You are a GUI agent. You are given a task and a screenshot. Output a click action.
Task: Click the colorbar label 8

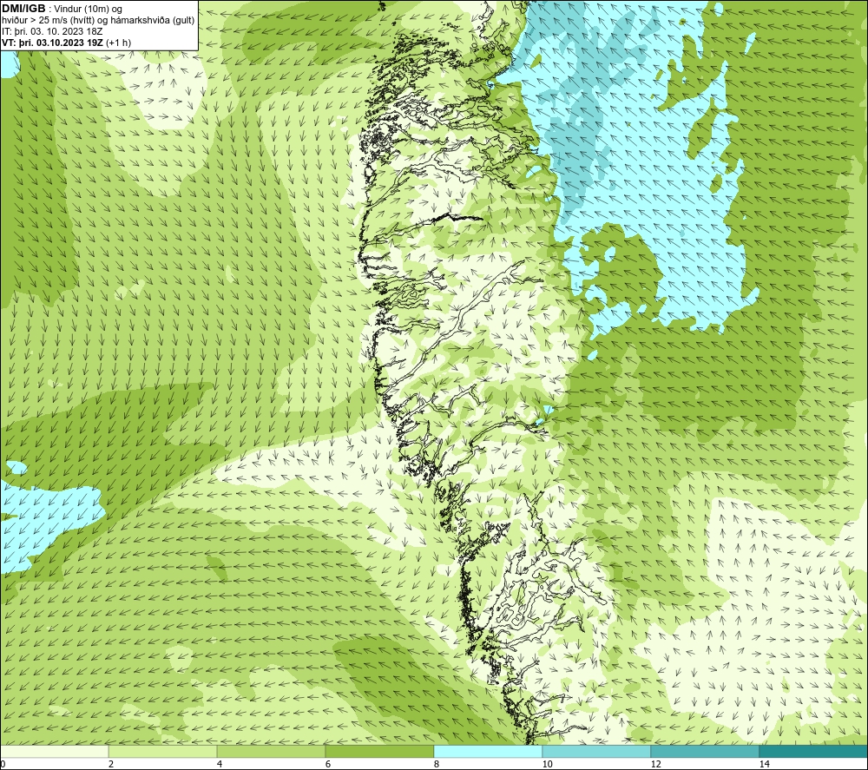[437, 764]
